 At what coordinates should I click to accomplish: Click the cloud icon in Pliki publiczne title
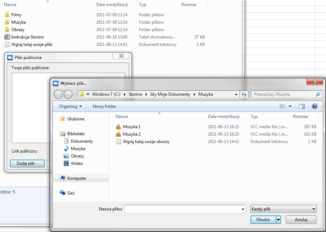click(10, 58)
